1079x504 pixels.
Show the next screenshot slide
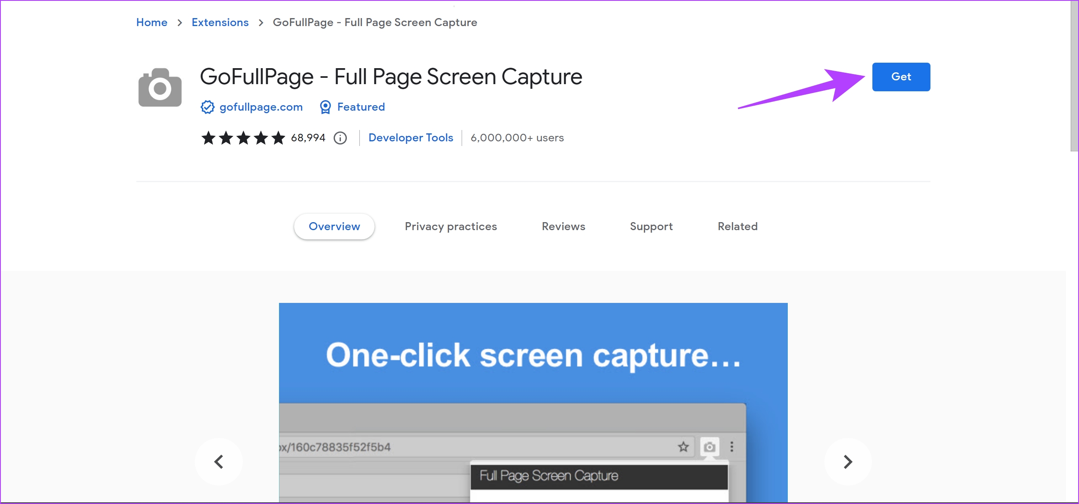coord(848,462)
